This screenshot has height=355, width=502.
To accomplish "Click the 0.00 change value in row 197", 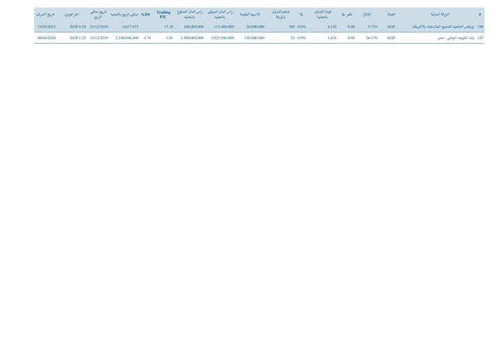I will [351, 38].
